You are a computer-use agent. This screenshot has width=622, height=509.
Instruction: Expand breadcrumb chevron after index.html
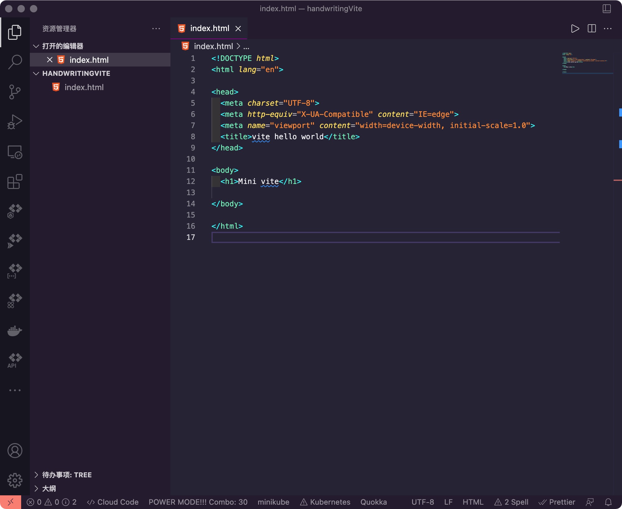click(238, 46)
